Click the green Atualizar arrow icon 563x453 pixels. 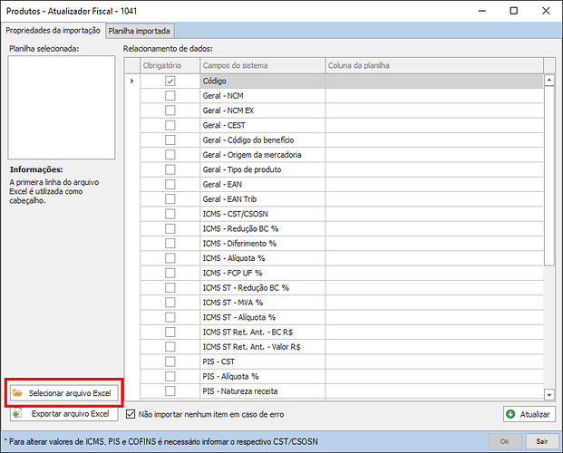point(512,414)
